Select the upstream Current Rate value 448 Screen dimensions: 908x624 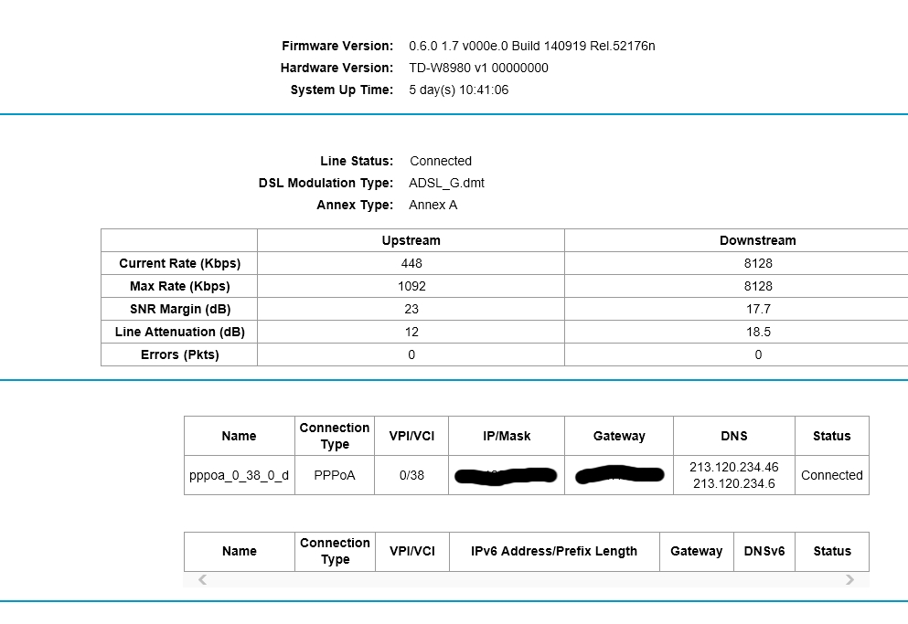coord(411,263)
